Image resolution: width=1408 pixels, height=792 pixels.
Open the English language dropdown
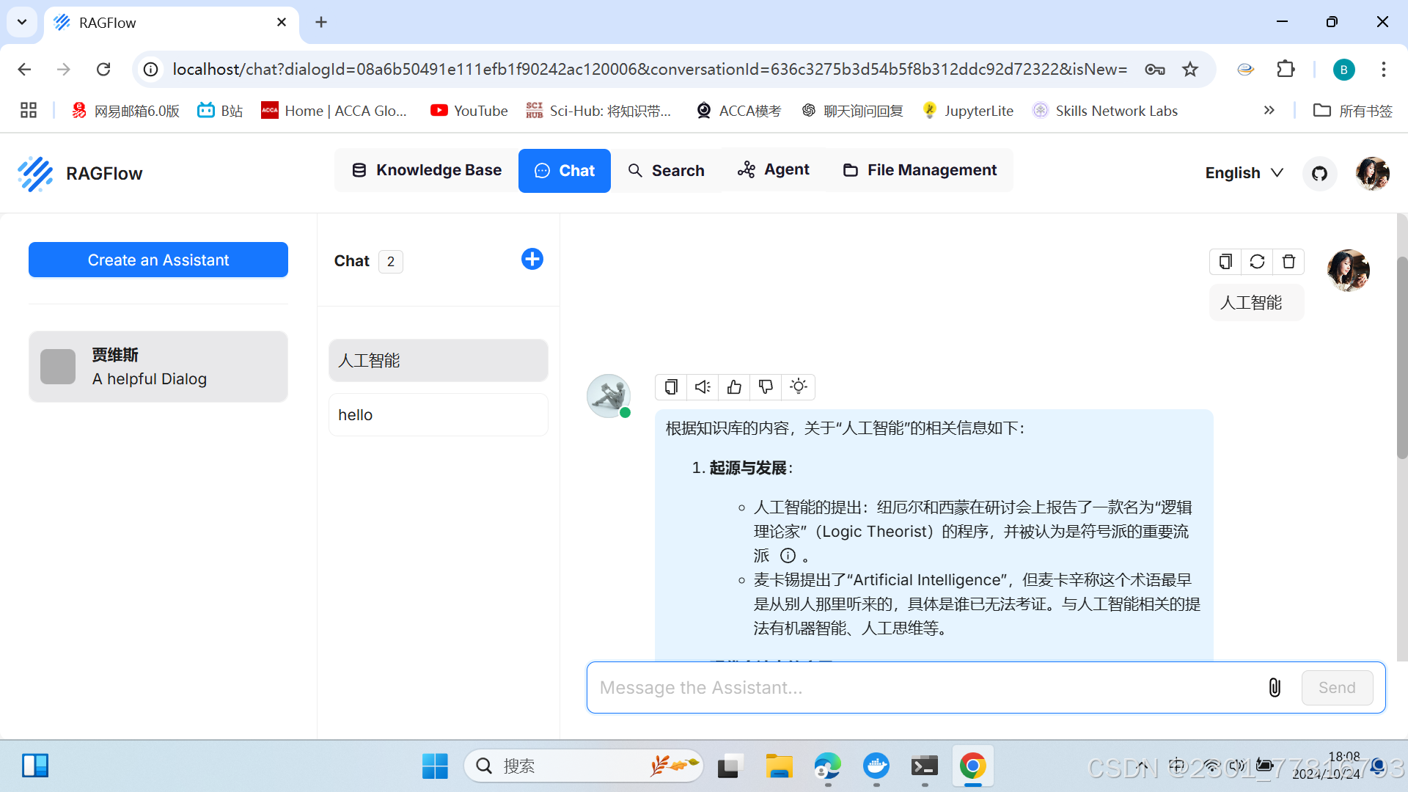1244,173
